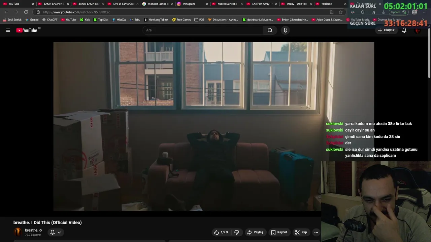The height and width of the screenshot is (242, 431).
Task: Open more actions three-dot menu
Action: coord(316,232)
